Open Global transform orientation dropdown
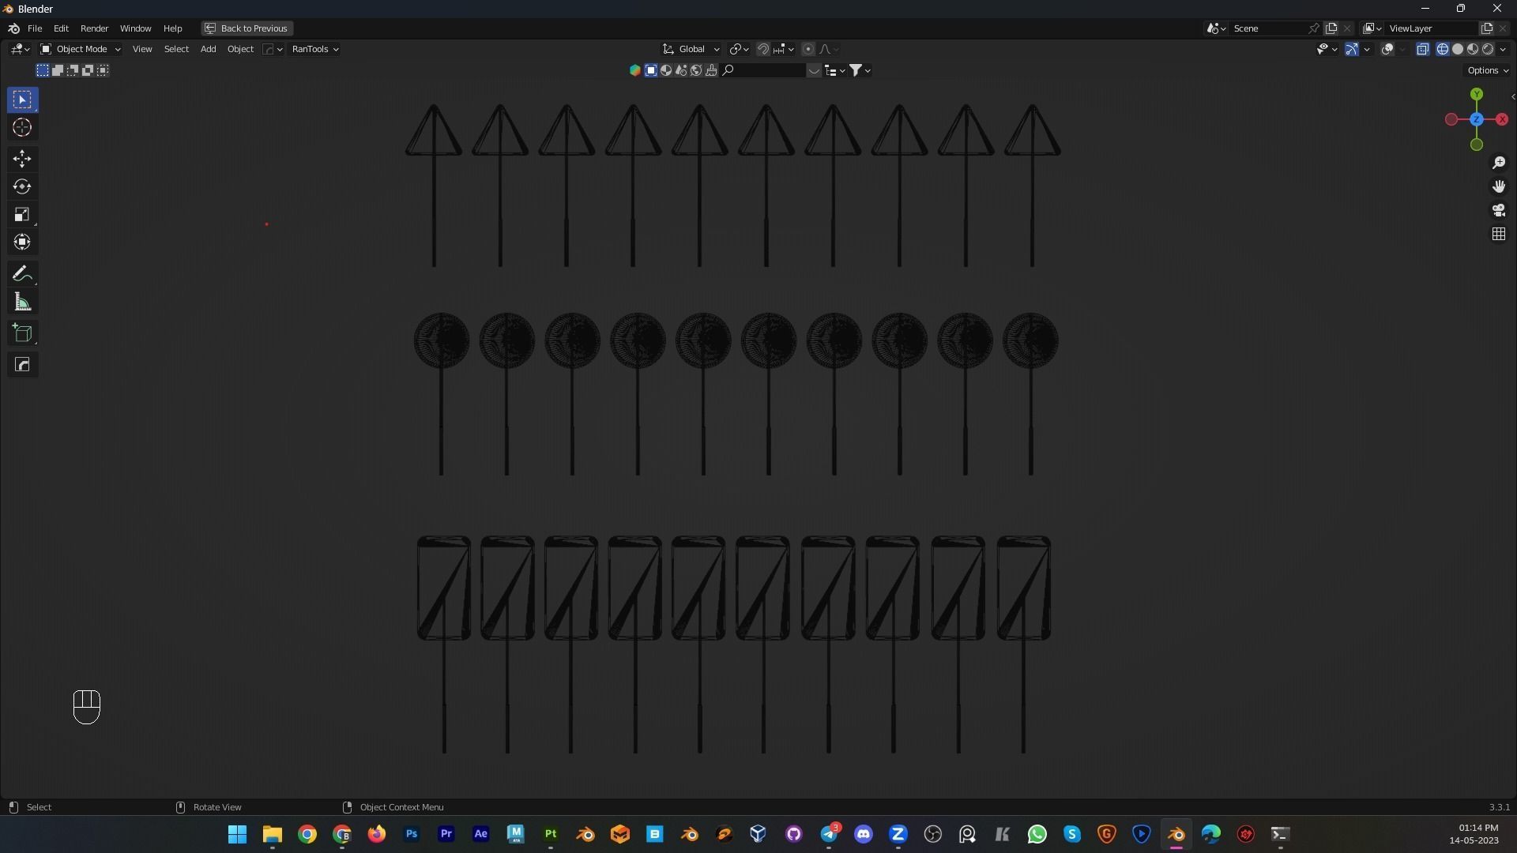This screenshot has height=853, width=1517. point(691,49)
